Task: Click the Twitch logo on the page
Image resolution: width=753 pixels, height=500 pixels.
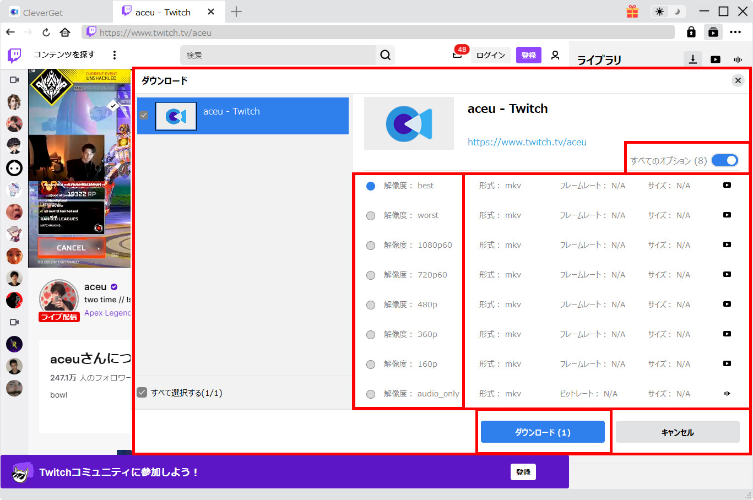Action: click(14, 55)
